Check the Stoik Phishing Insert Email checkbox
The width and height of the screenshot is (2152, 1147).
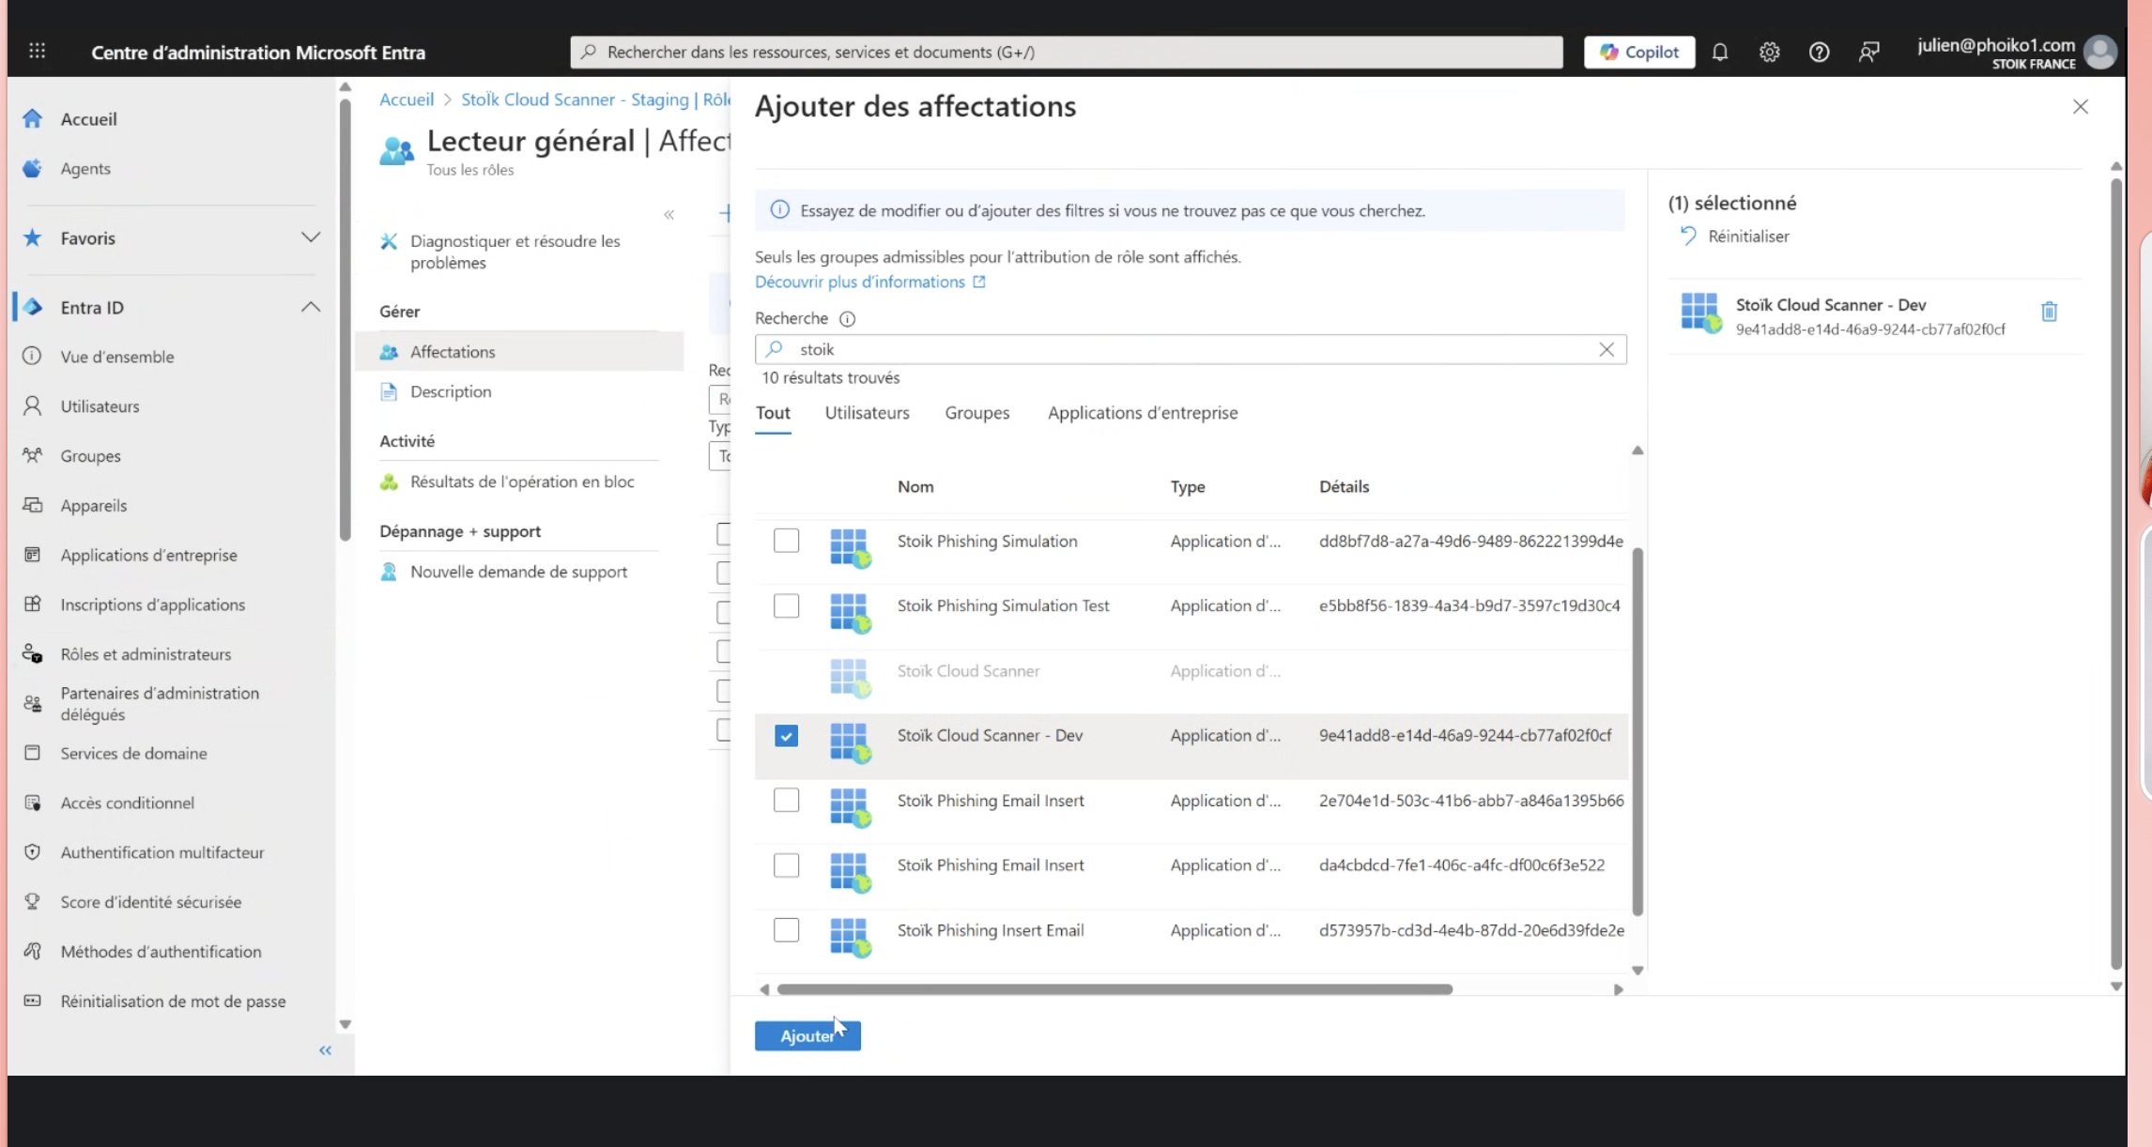(786, 930)
